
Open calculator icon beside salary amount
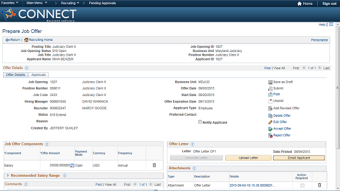click(72, 166)
